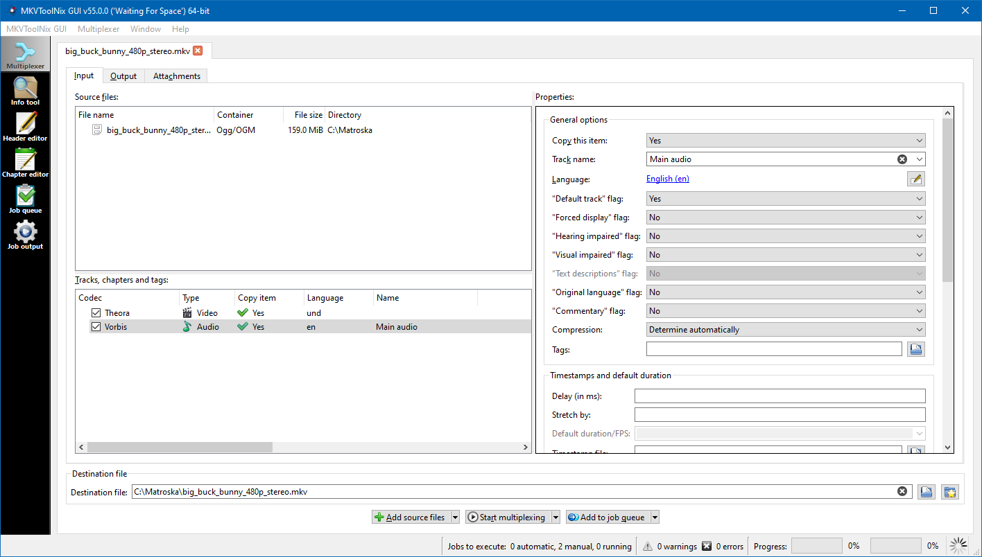The image size is (982, 557).
Task: View the Job queue
Action: 25,198
